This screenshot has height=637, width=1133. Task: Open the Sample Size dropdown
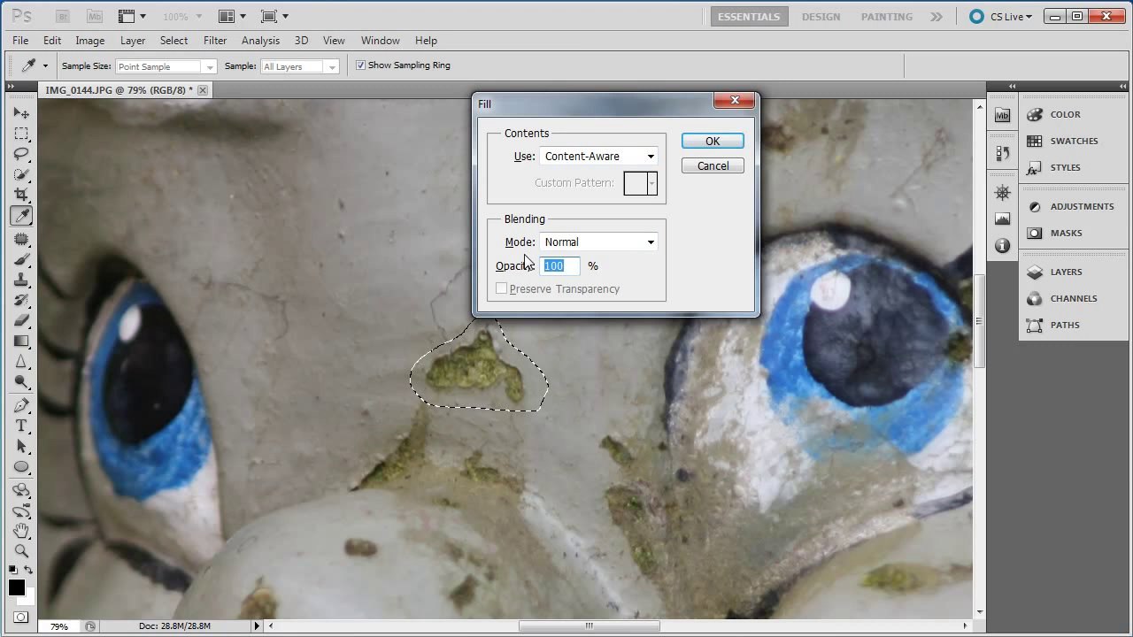click(x=166, y=66)
